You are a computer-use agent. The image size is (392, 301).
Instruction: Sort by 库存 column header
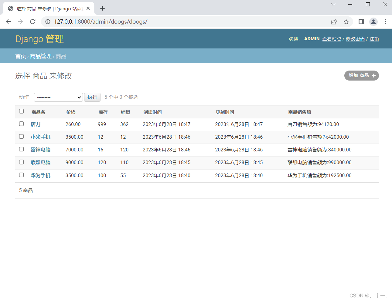tap(103, 112)
